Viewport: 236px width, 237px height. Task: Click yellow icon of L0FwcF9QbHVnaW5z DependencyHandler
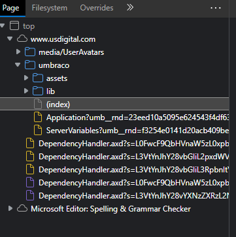(30, 144)
